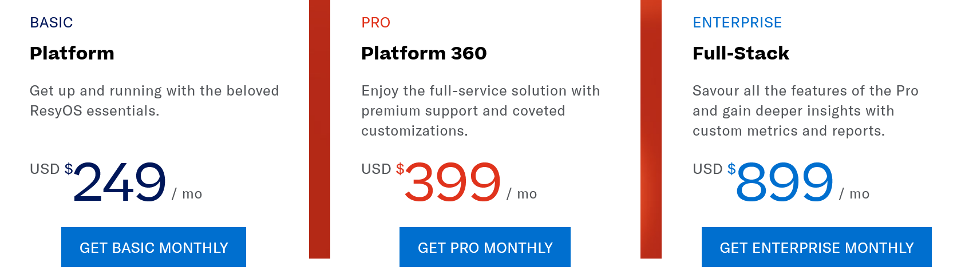Choose the Get Enterprise Monthly button
Viewport: 969px width, 274px height.
pyautogui.click(x=816, y=247)
